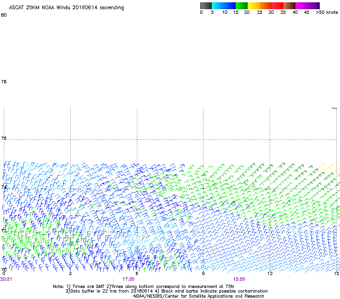Click the longitude axis label "9"
Image resolution: width=340 pixels, height=299 pixels.
(203, 273)
